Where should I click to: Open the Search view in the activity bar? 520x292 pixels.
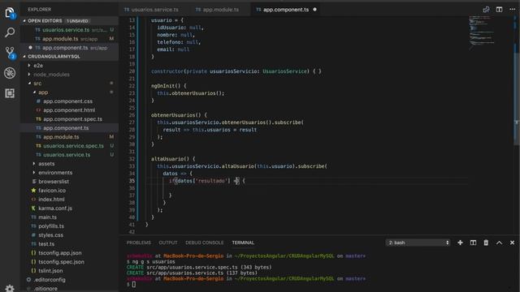point(10,32)
